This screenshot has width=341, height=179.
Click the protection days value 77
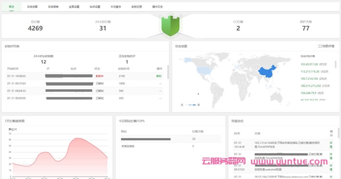(305, 28)
